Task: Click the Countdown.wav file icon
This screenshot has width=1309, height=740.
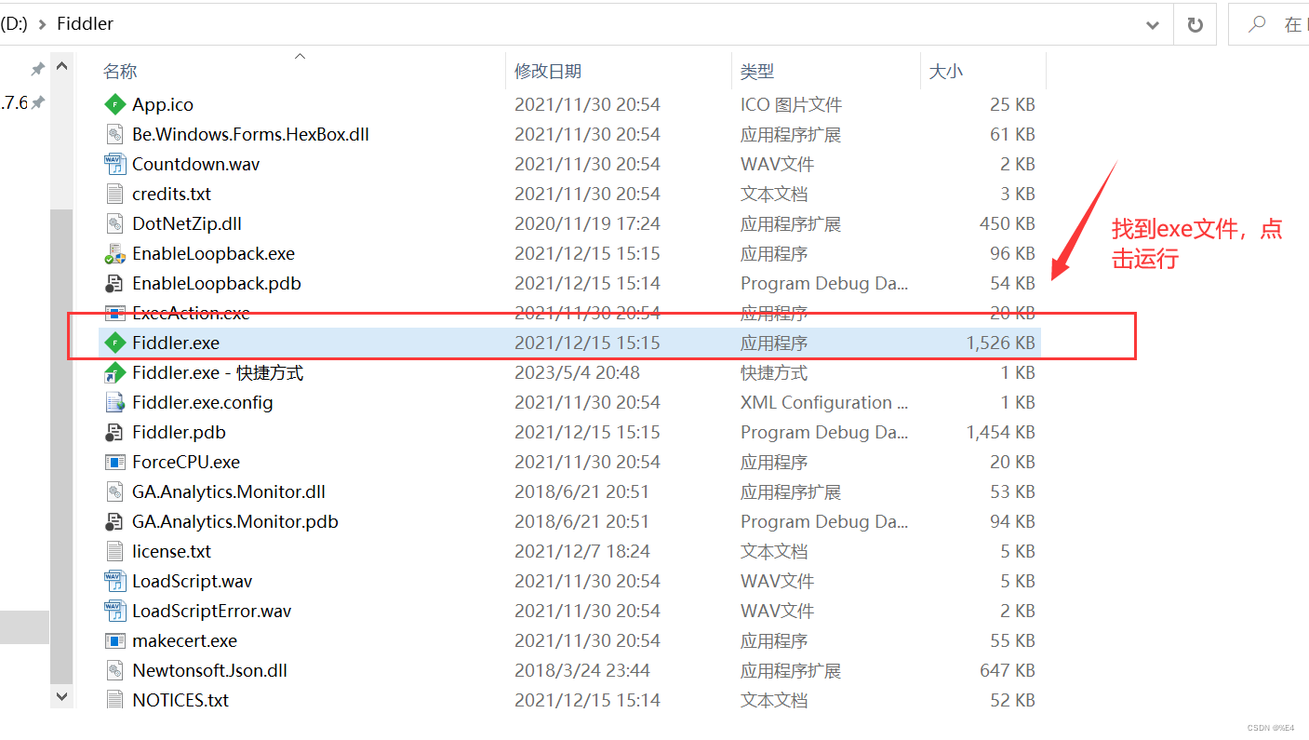Action: pos(115,164)
